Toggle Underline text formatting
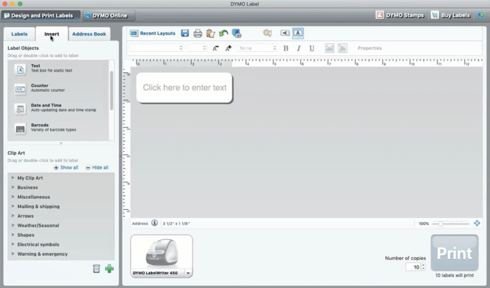The height and width of the screenshot is (288, 490). [311, 48]
